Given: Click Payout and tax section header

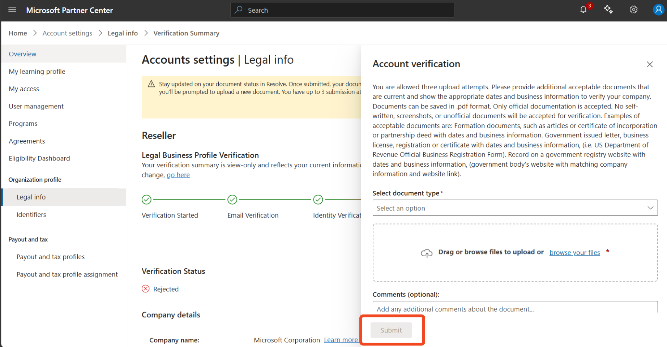Looking at the screenshot, I should (28, 240).
